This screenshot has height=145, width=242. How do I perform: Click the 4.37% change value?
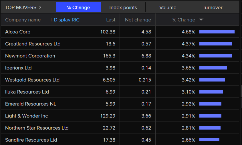point(189,44)
